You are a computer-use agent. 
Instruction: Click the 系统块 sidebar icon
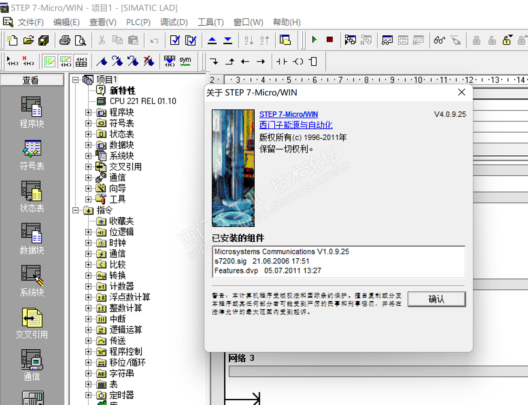(31, 275)
